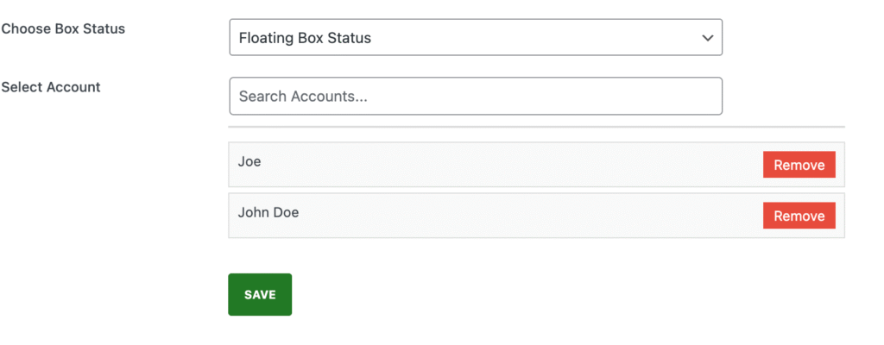Screen dimensions: 884x345
Task: Click the white 'SAVE' text on green button
Action: tap(260, 295)
